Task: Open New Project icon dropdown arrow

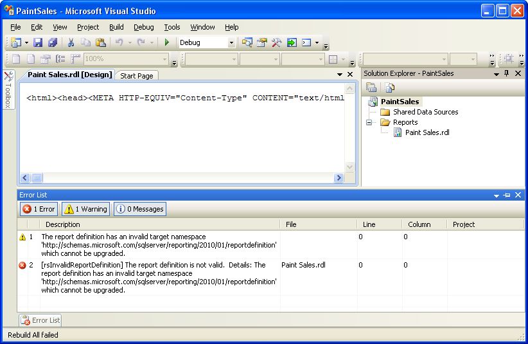Action: point(26,42)
